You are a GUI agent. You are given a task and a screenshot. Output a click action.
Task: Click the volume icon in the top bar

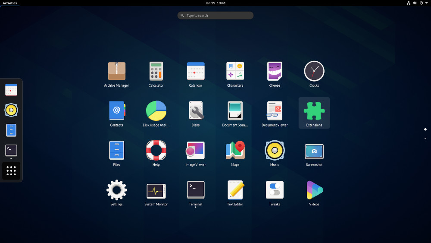click(x=415, y=3)
